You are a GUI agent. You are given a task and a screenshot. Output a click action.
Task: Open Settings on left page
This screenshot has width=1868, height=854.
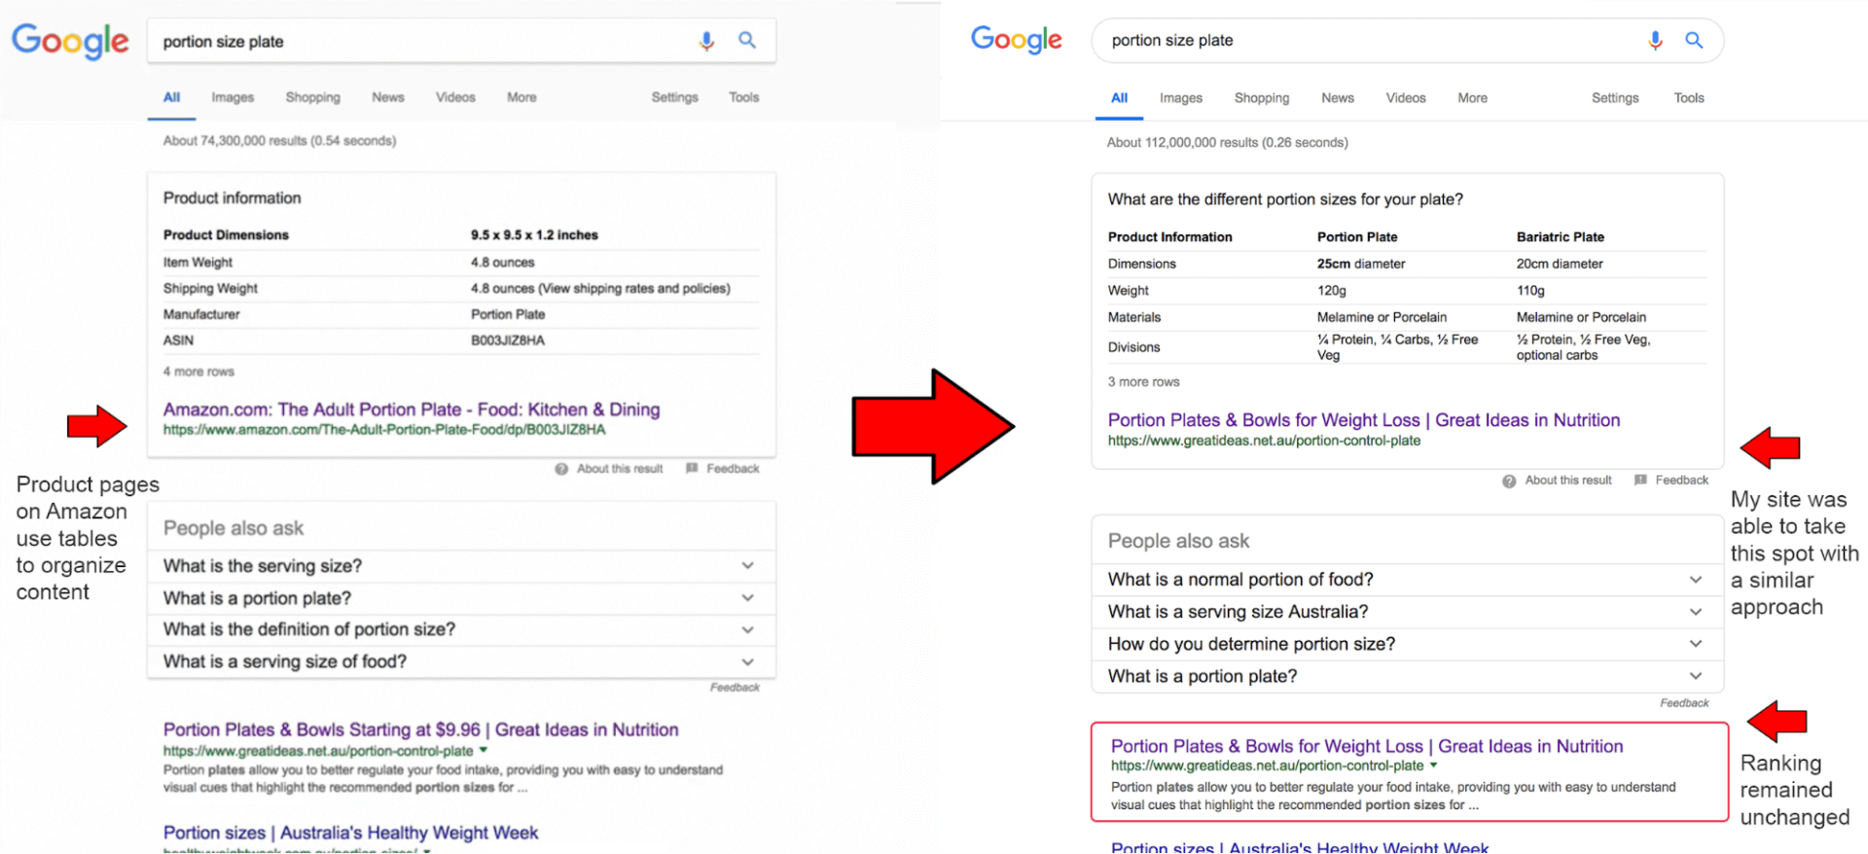pyautogui.click(x=674, y=97)
